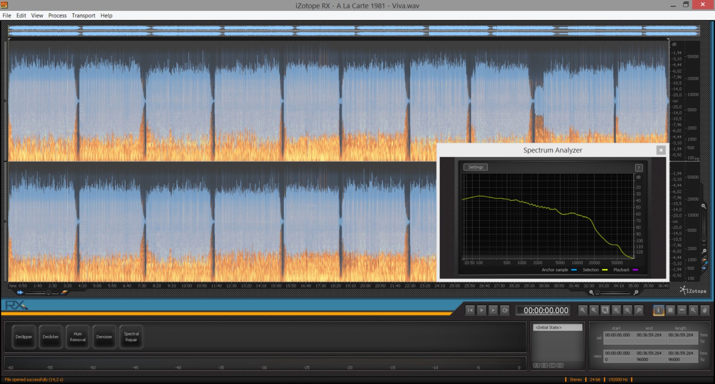Click the Play Selection icon
The width and height of the screenshot is (715, 384).
pos(493,310)
